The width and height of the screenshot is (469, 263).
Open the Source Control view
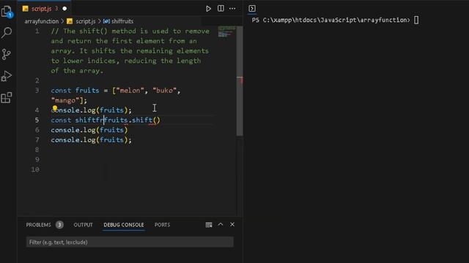[x=7, y=54]
